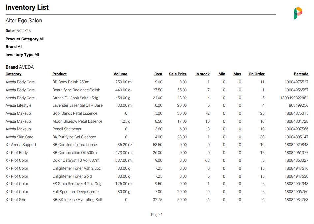The height and width of the screenshot is (224, 314).
Task: Select the volume value 887.00 ml
Action: [x=124, y=160]
